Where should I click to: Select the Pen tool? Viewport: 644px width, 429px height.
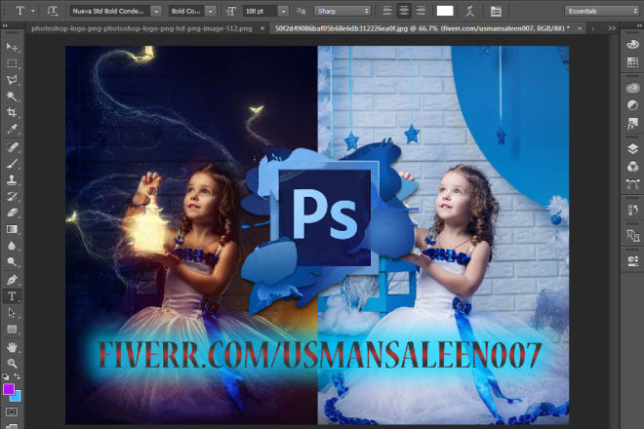tap(12, 280)
